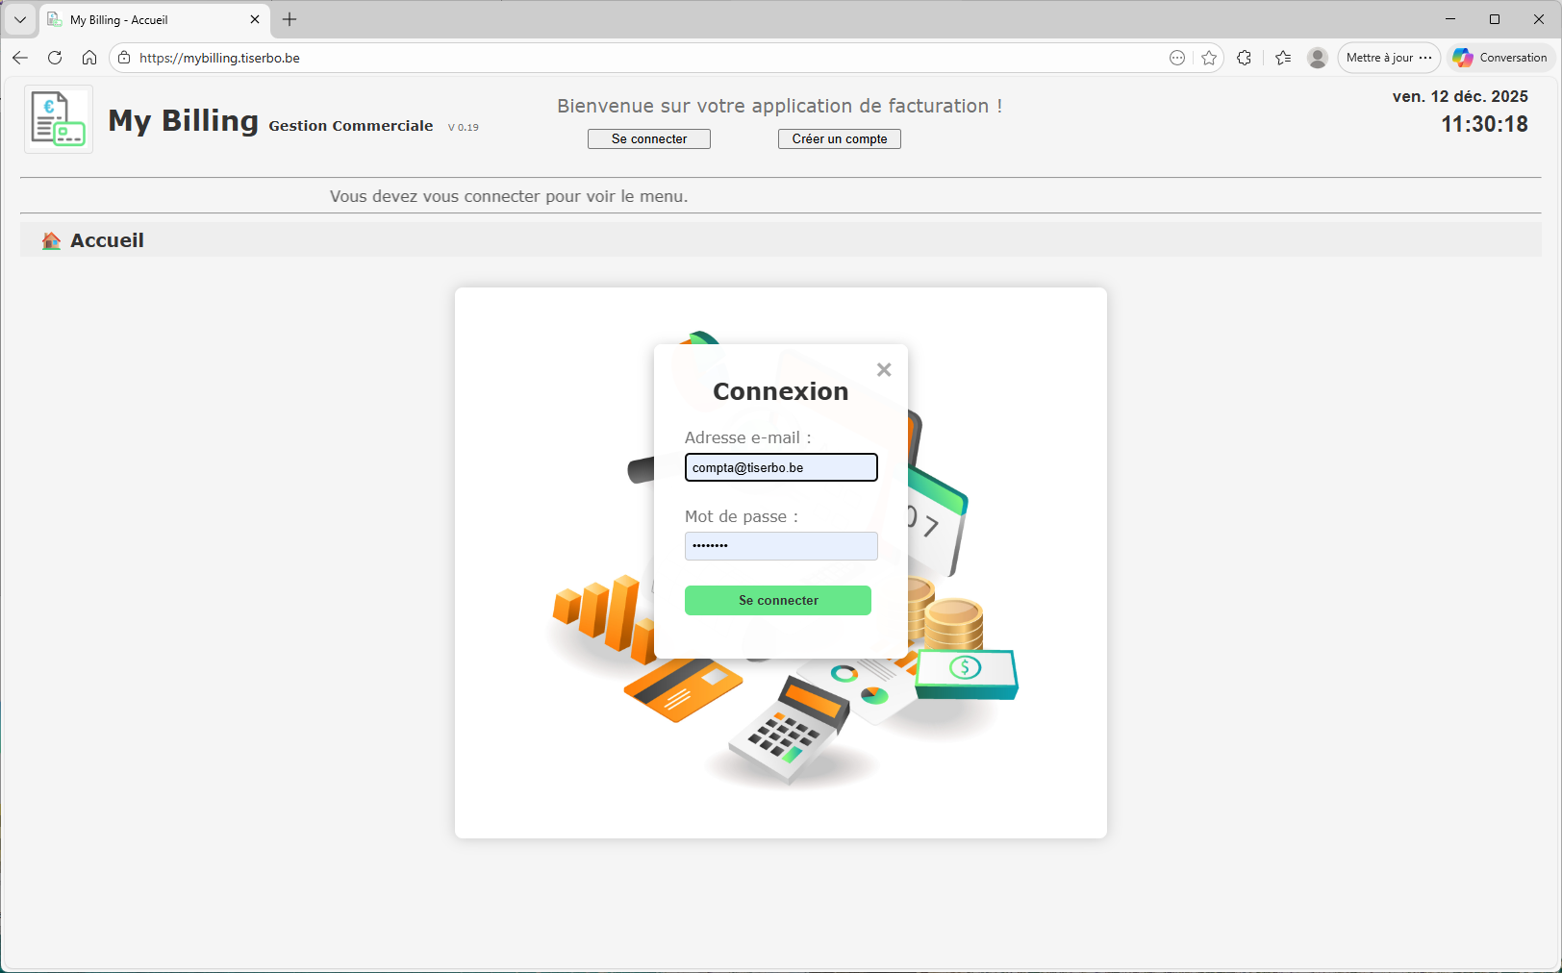The width and height of the screenshot is (1562, 973).
Task: Click the browser home icon
Action: (x=89, y=58)
